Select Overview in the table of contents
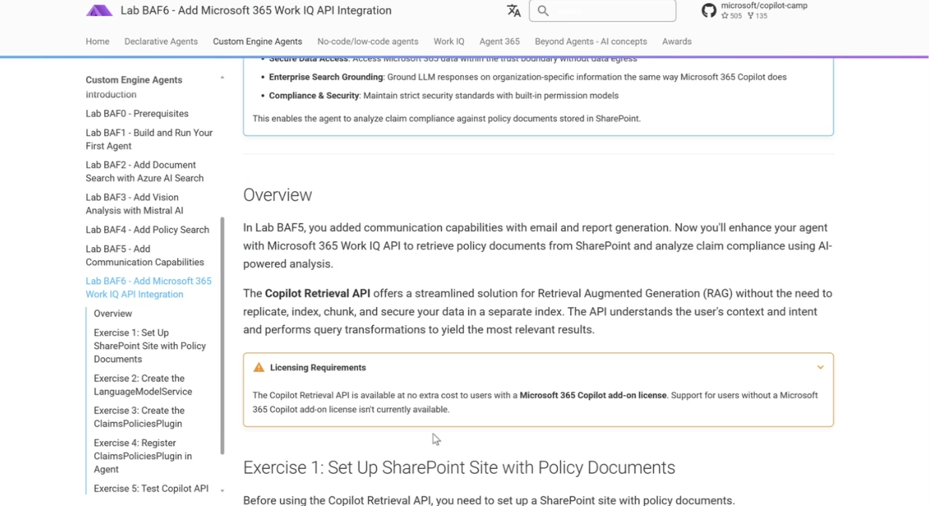The image size is (929, 506). (113, 314)
